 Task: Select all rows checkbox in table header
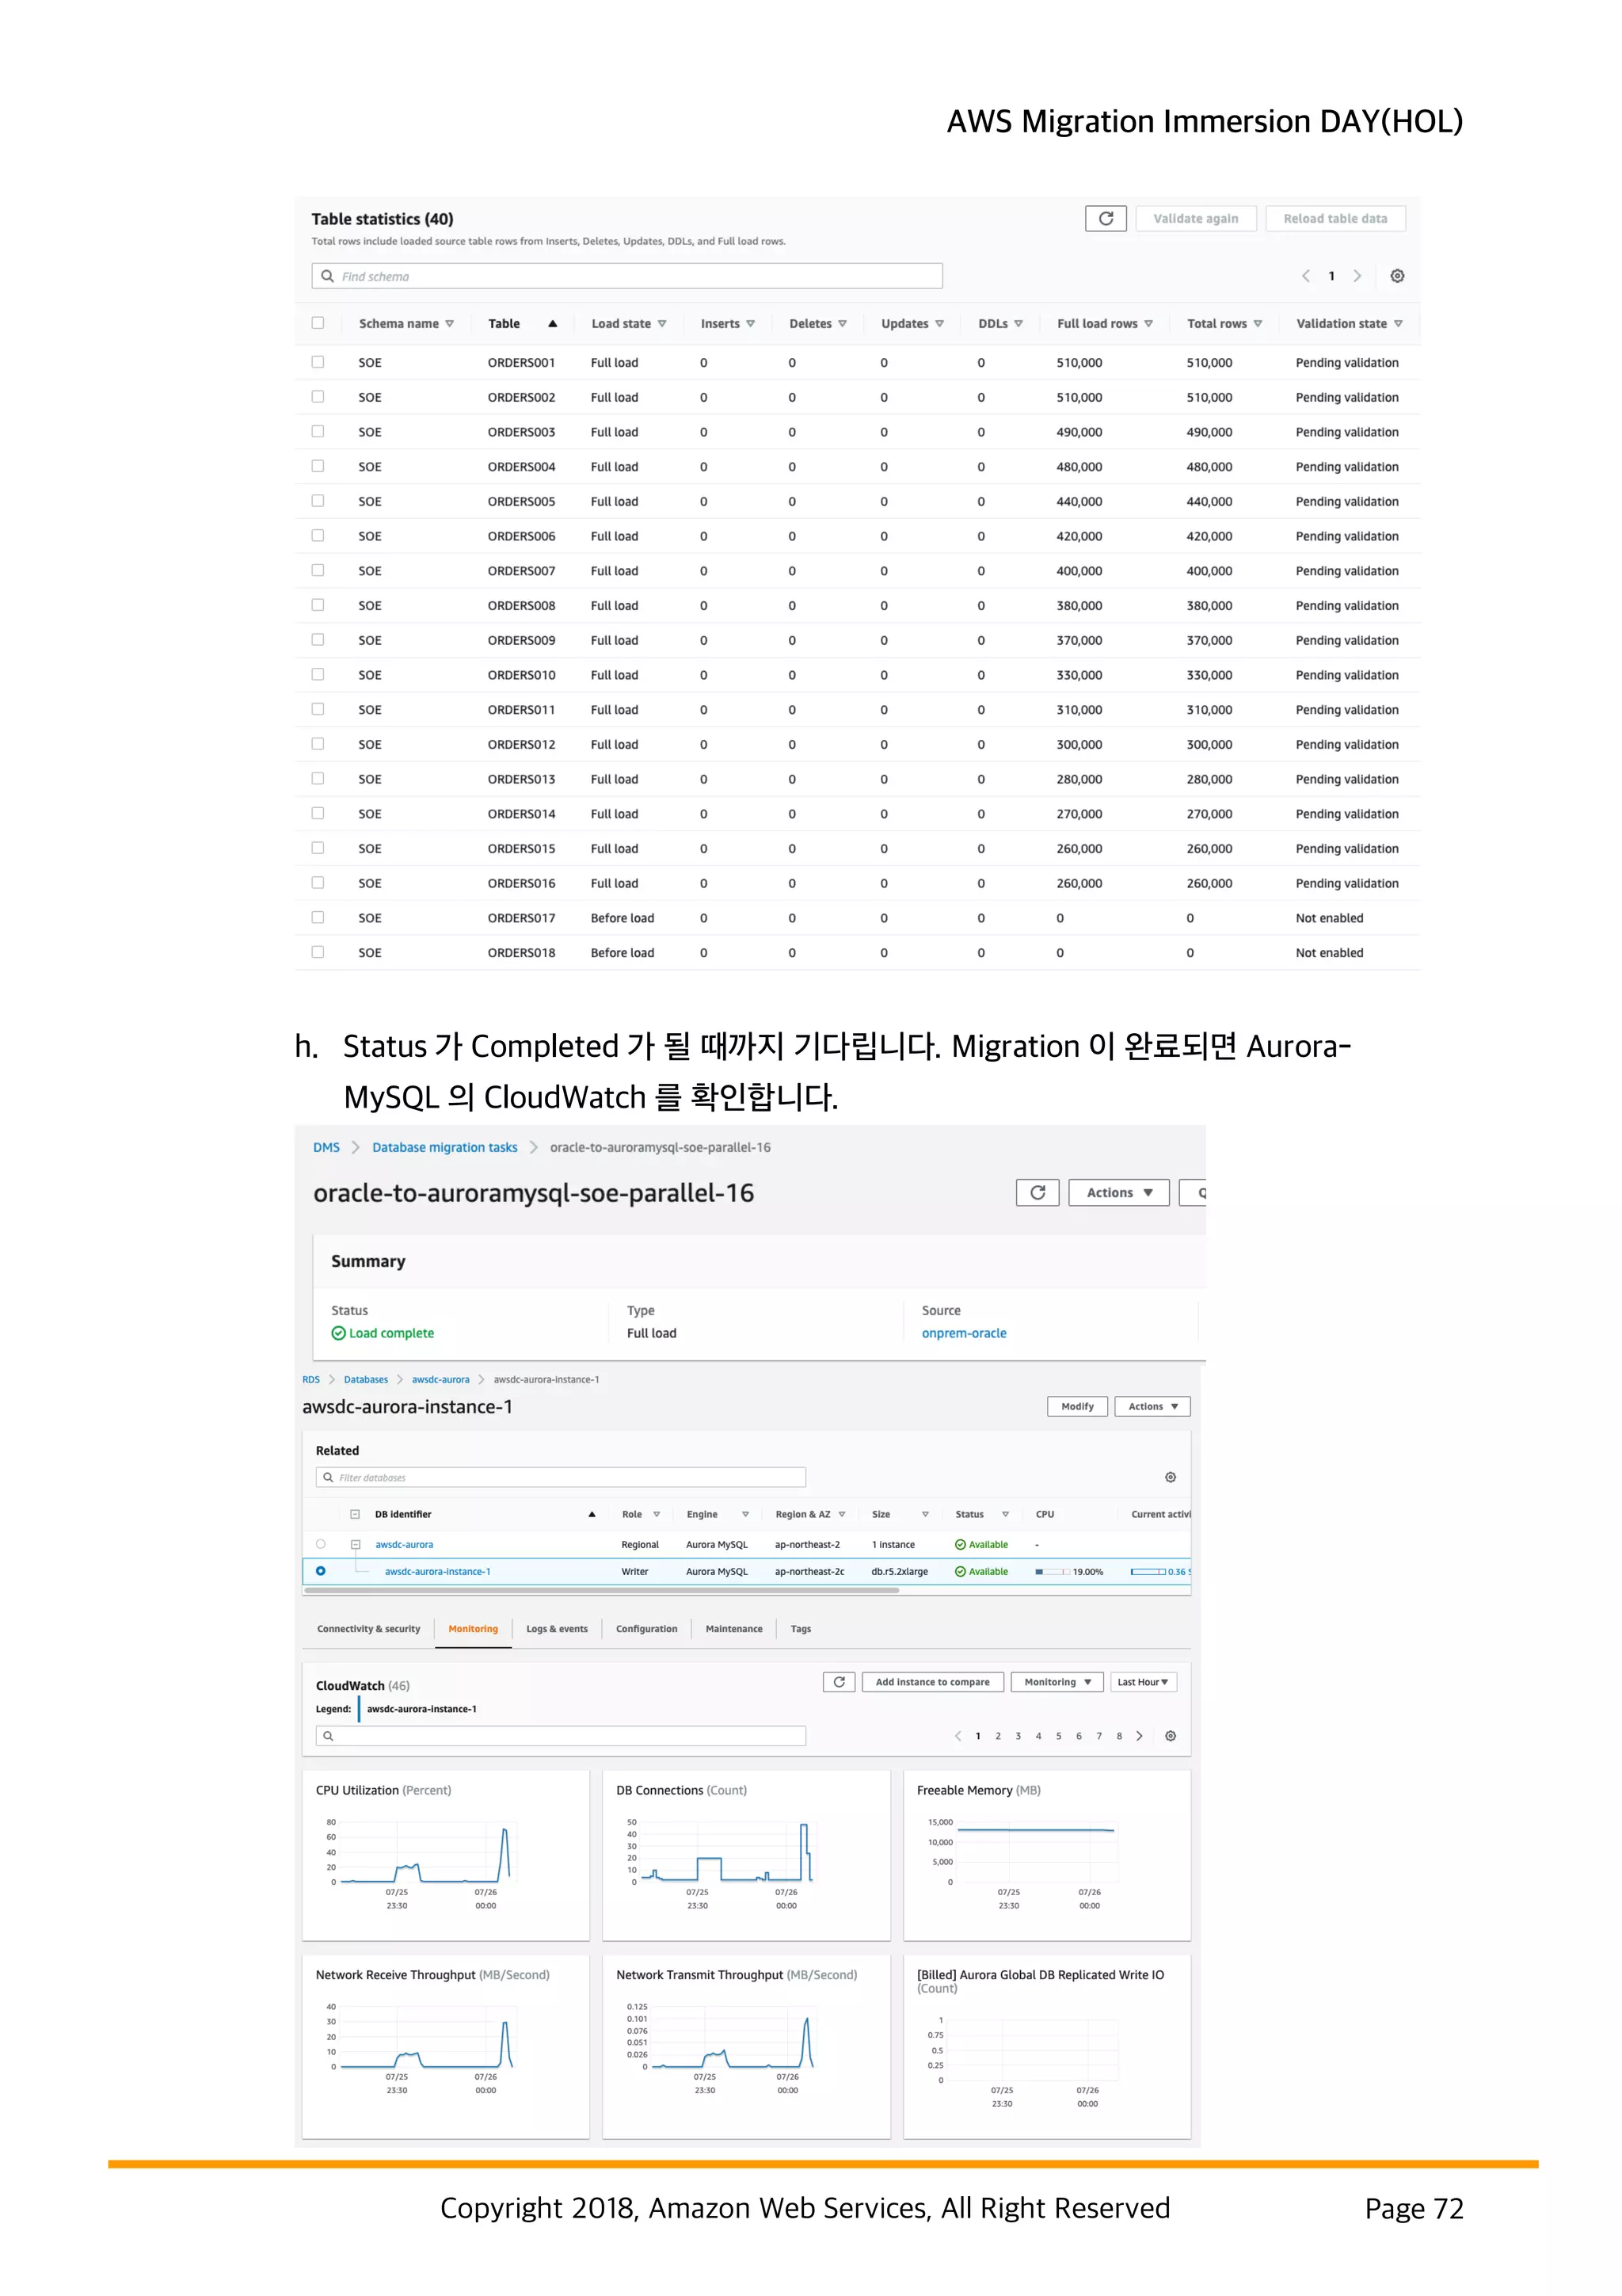(318, 323)
